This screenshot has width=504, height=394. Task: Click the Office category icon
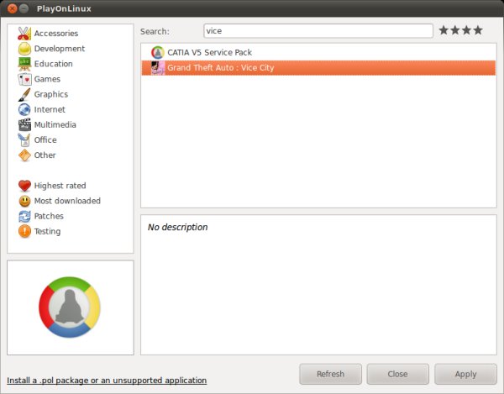tap(24, 140)
